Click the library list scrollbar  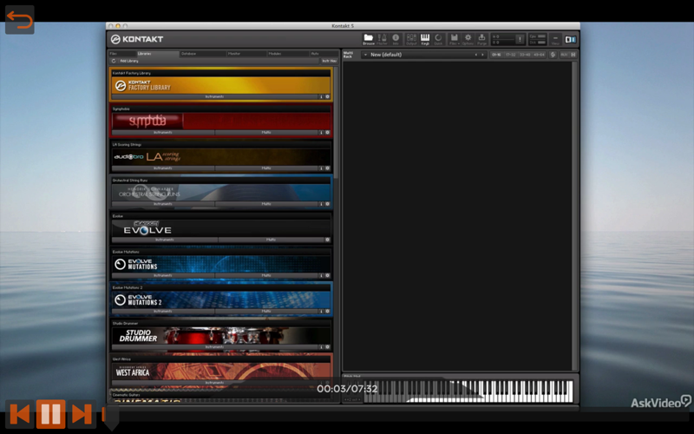pyautogui.click(x=336, y=122)
